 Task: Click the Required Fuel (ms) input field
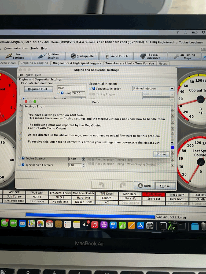click(78, 93)
